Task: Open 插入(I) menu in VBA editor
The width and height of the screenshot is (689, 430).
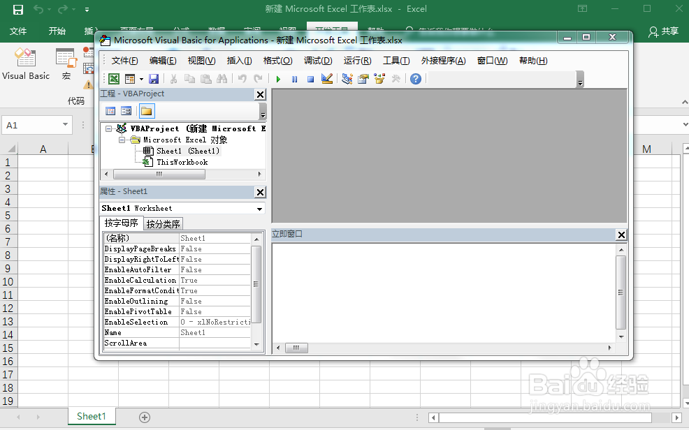Action: tap(239, 61)
